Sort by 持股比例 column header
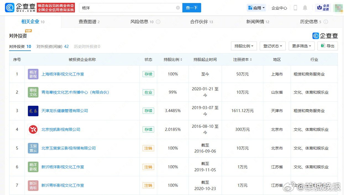Screen dimensions: 344x195 (173, 59)
